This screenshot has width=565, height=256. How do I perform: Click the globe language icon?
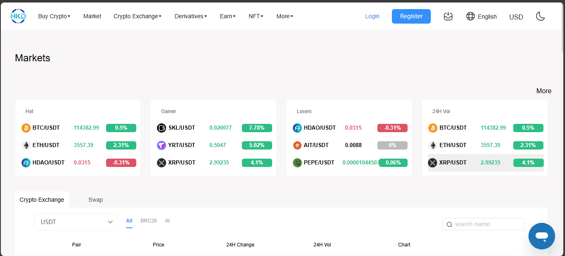470,16
